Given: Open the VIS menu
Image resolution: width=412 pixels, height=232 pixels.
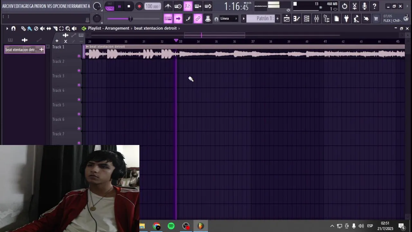Looking at the screenshot, I should click(x=50, y=6).
